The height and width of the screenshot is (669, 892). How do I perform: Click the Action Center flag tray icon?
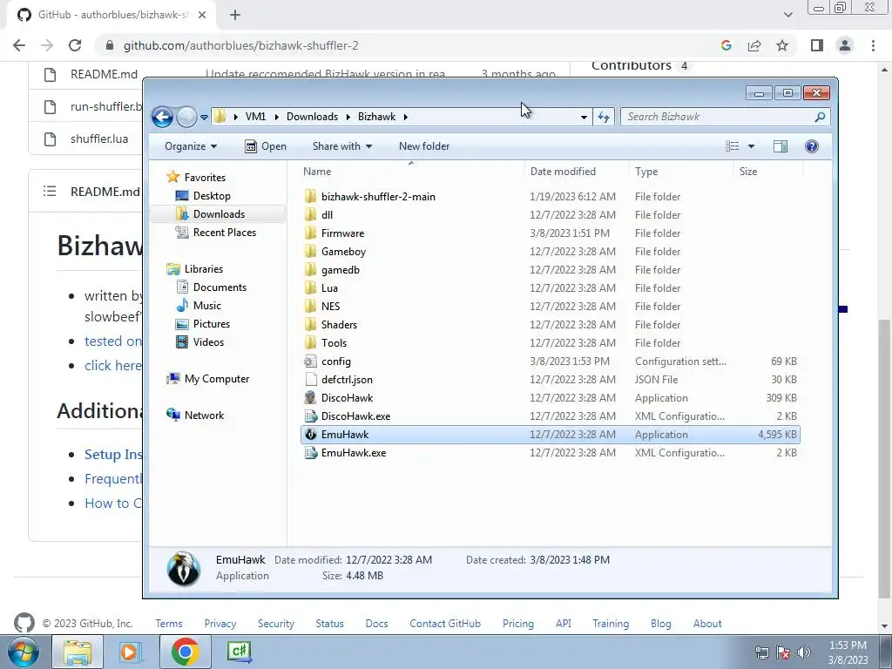point(783,652)
